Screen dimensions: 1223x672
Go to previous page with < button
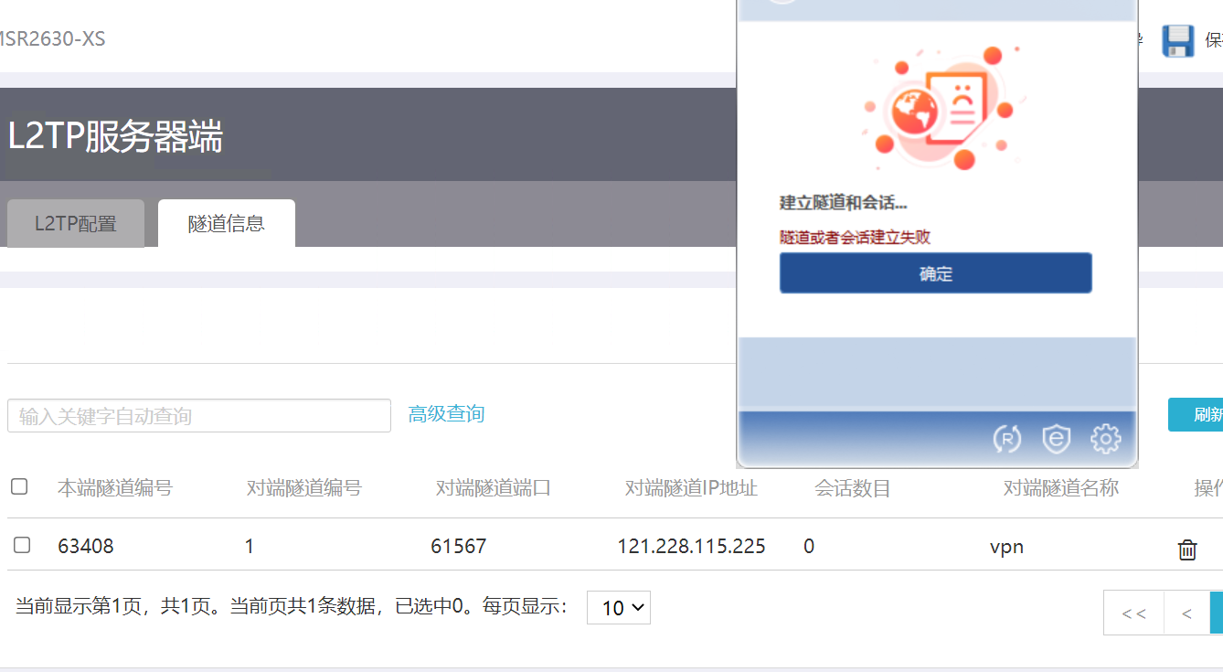pyautogui.click(x=1186, y=613)
